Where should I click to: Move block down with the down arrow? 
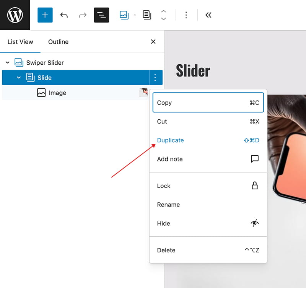click(163, 19)
